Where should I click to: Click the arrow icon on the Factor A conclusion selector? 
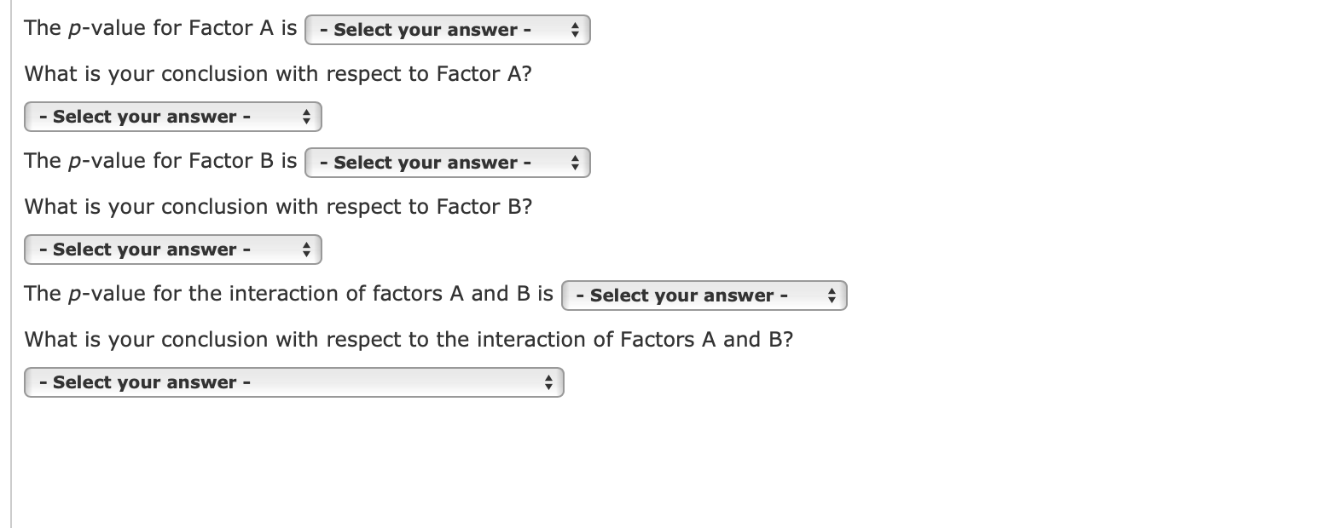[x=305, y=117]
